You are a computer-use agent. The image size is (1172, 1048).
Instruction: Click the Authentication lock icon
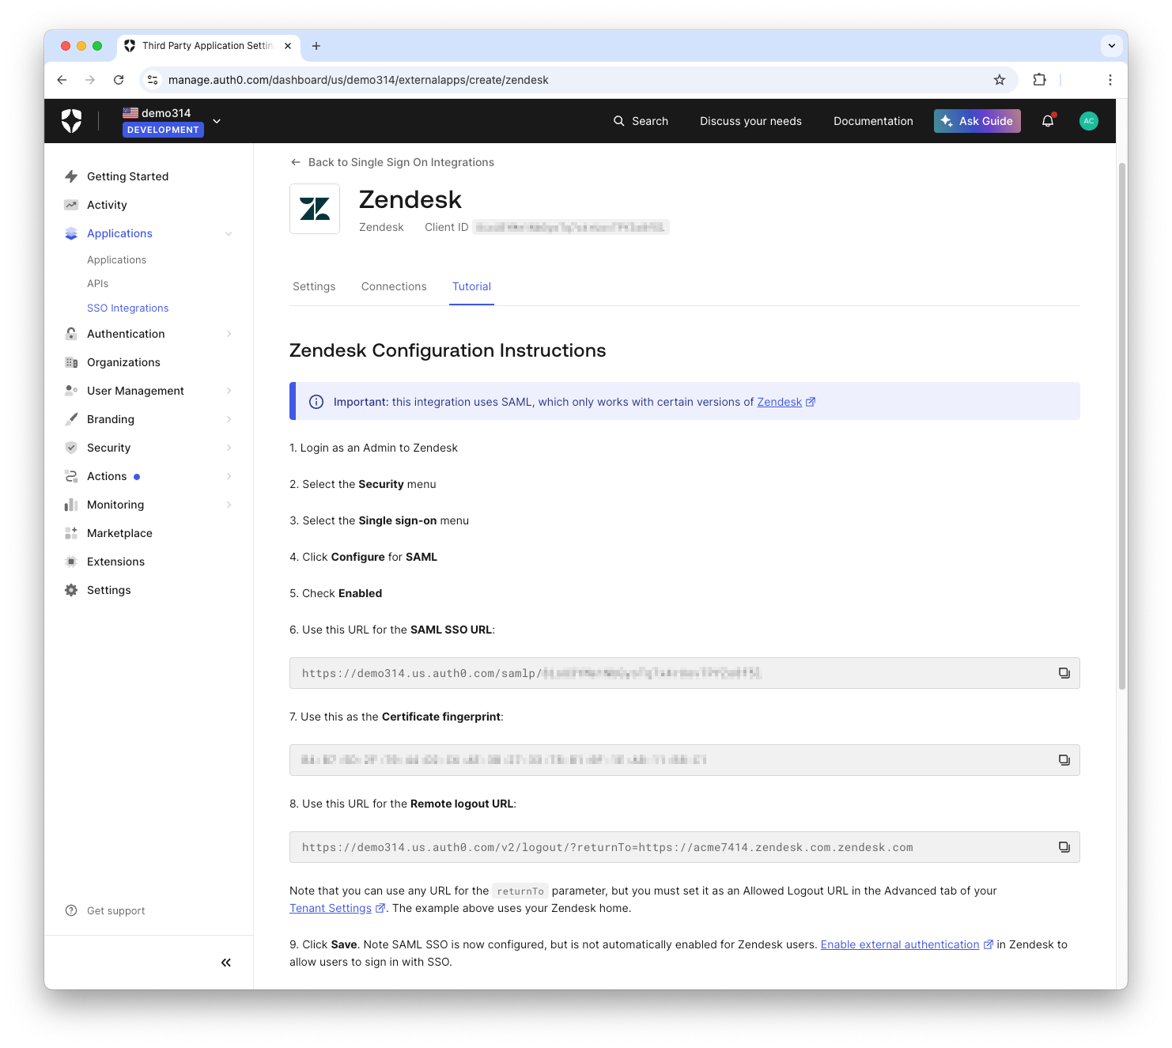(x=71, y=334)
